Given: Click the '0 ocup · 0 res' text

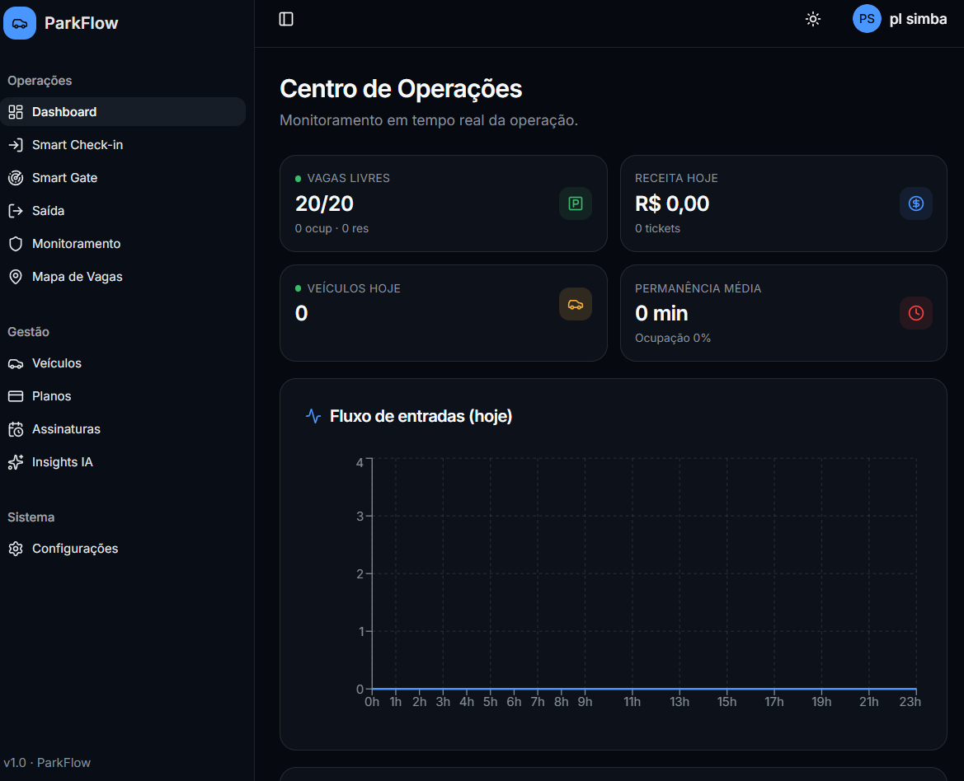Looking at the screenshot, I should coord(332,228).
